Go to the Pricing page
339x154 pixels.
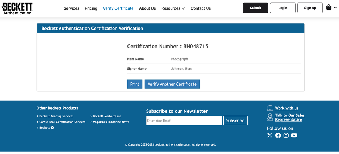tap(91, 8)
